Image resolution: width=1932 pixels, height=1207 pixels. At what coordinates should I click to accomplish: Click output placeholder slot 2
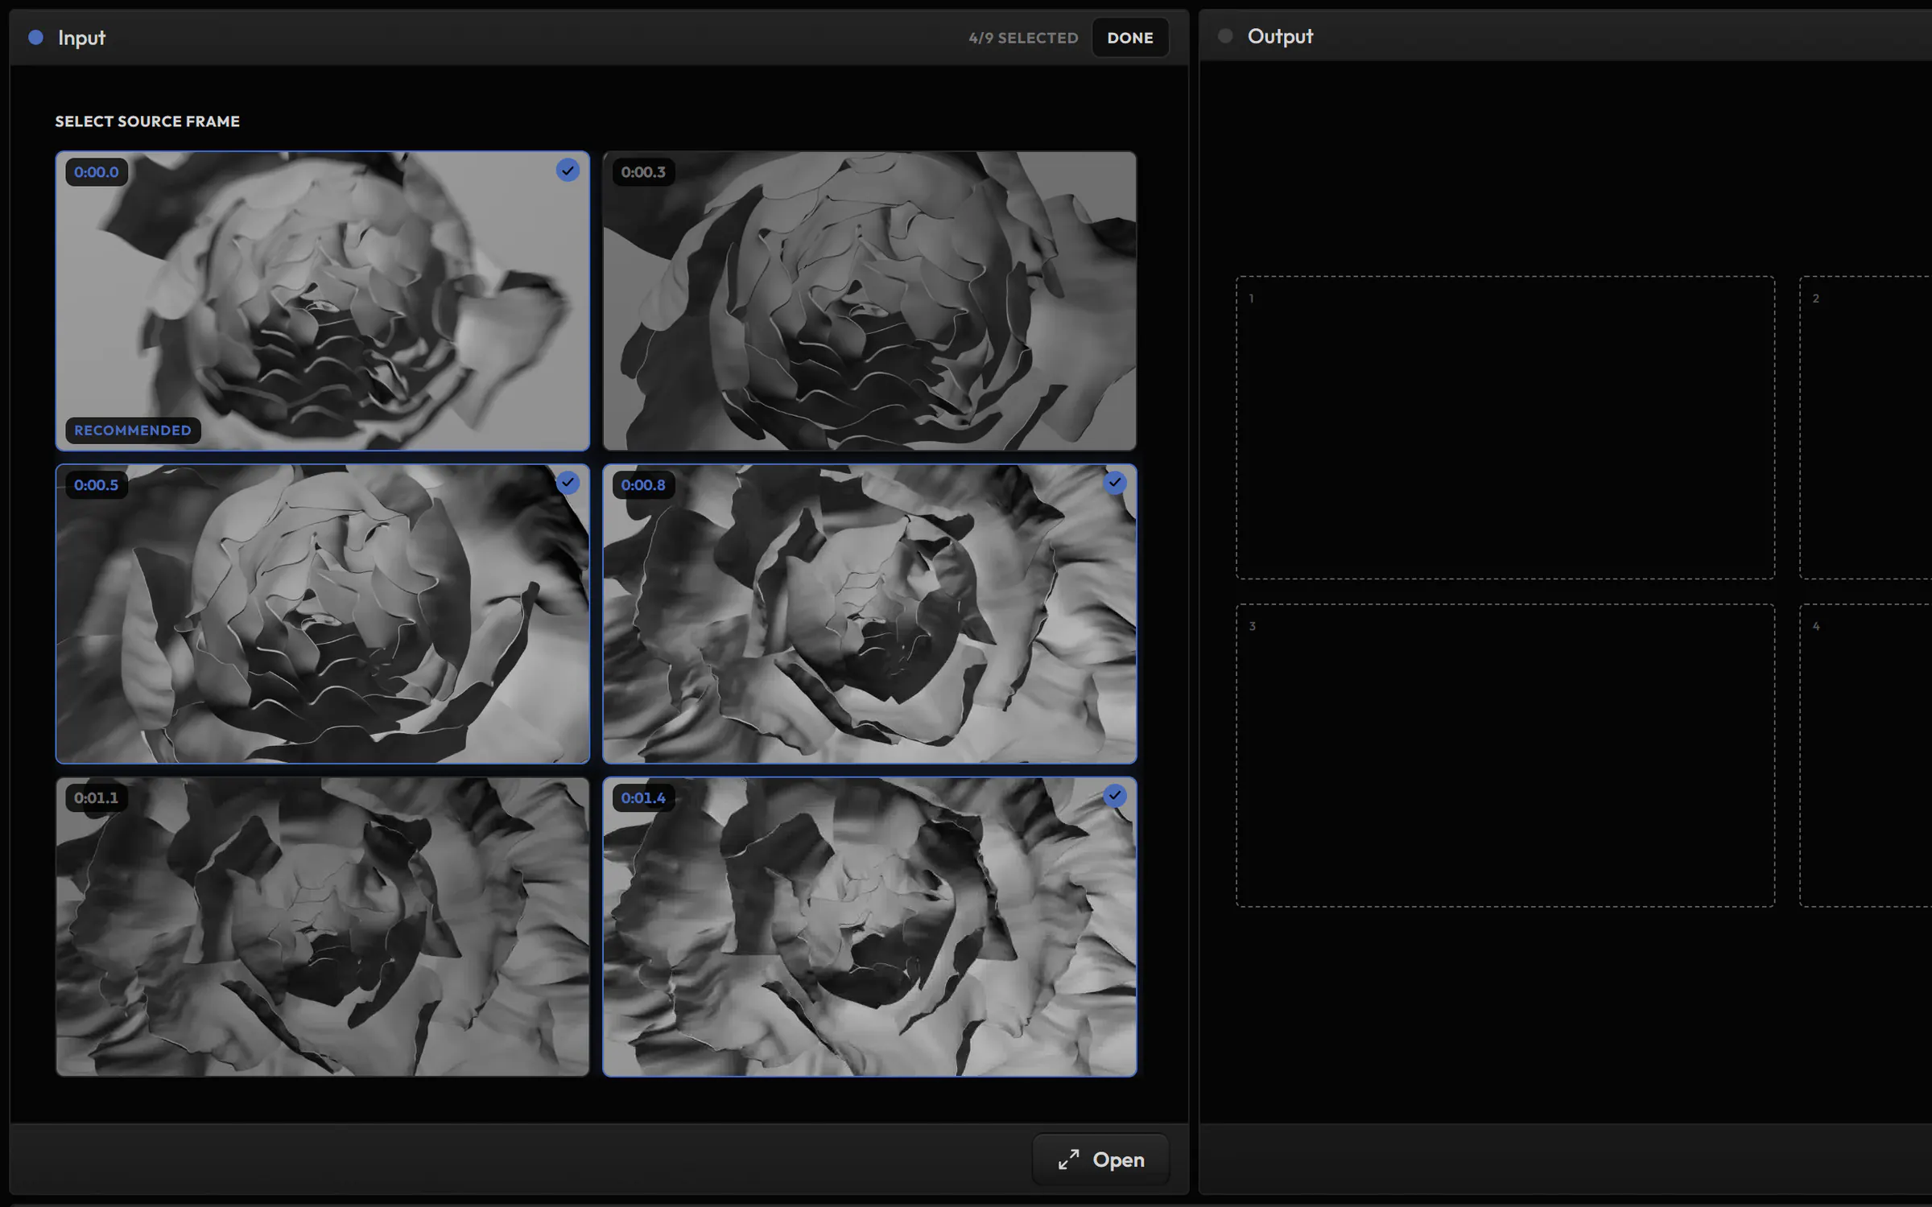[x=1865, y=428]
